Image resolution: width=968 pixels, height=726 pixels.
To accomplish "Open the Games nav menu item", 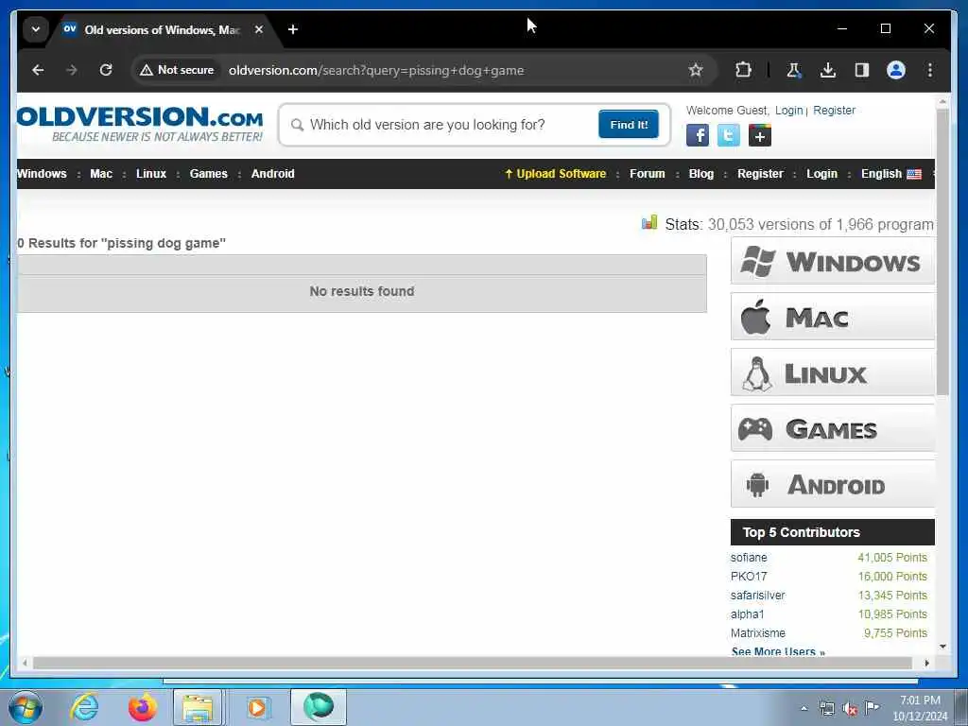I will (209, 174).
